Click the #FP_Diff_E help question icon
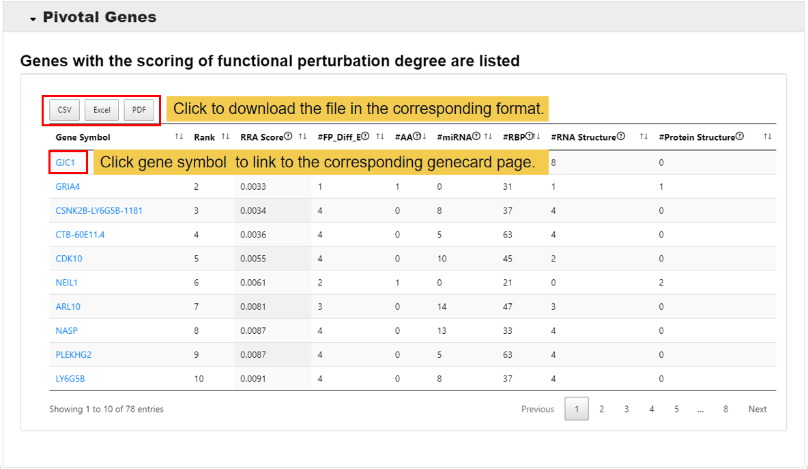The height and width of the screenshot is (469, 808). [x=366, y=137]
